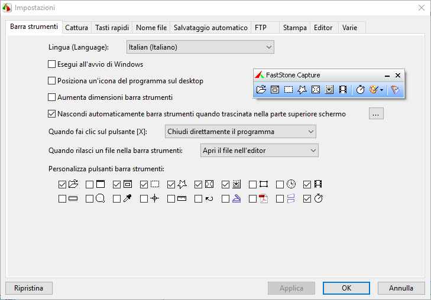Click Capture Rectangular Region icon in FastStone toolbar

click(289, 90)
